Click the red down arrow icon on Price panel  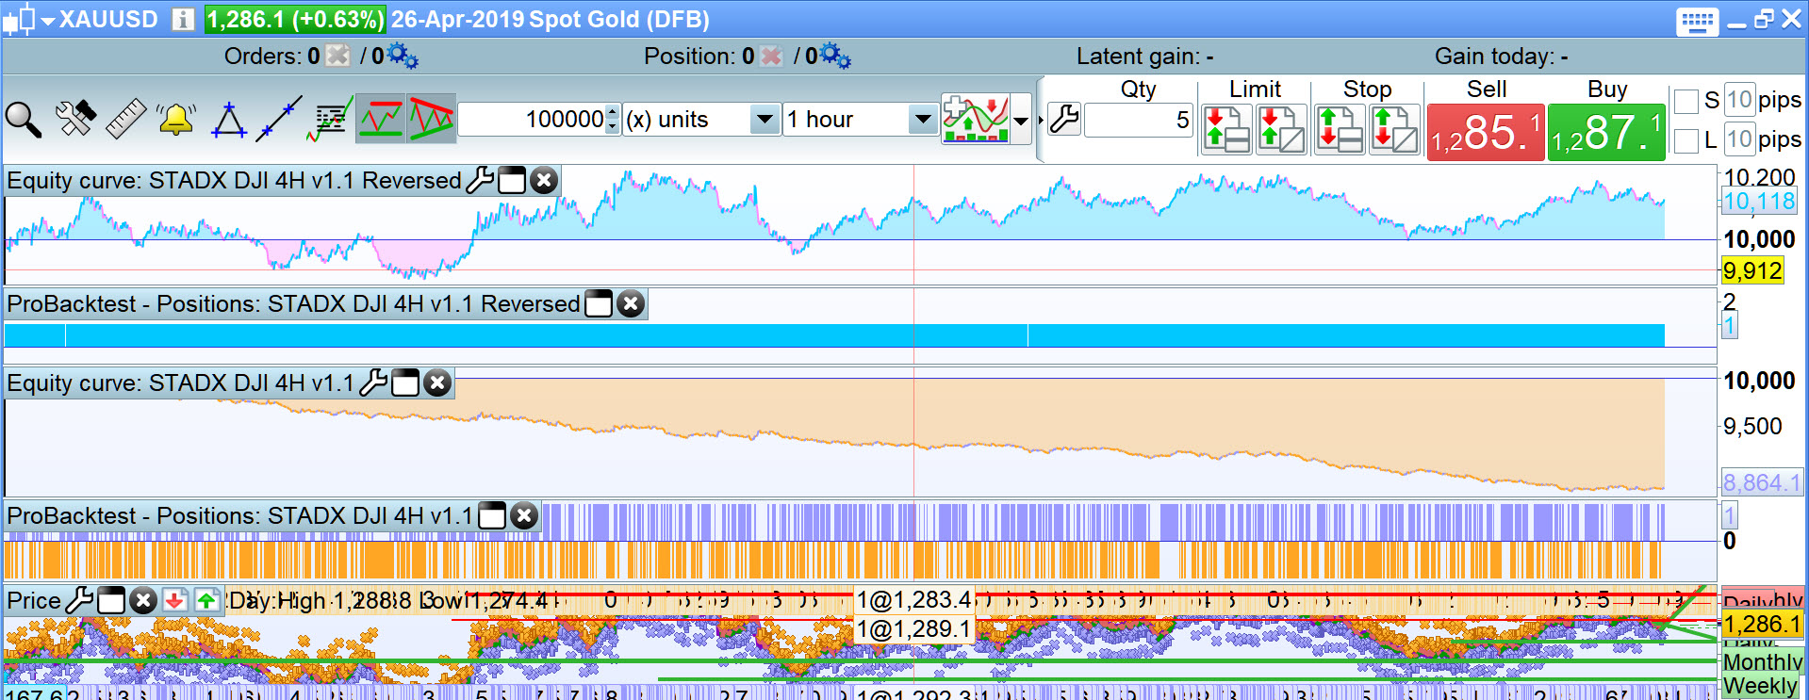[x=174, y=600]
